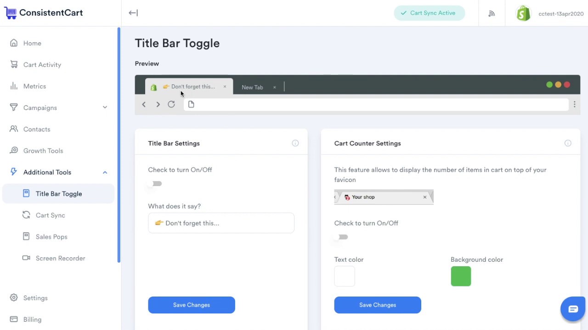Image resolution: width=588 pixels, height=330 pixels.
Task: Select Title Bar Toggle in sidebar
Action: pos(58,194)
